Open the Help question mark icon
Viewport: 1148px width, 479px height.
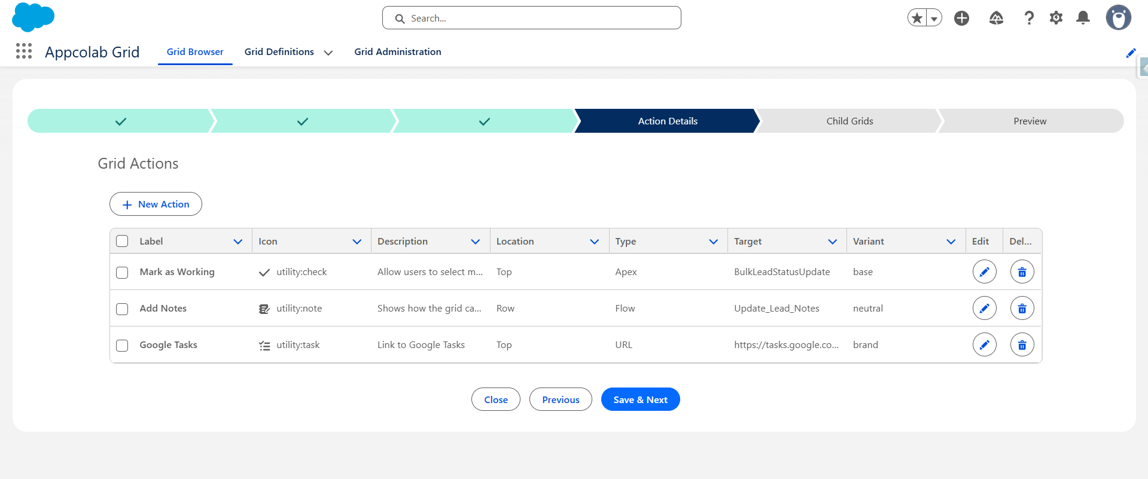(1029, 18)
